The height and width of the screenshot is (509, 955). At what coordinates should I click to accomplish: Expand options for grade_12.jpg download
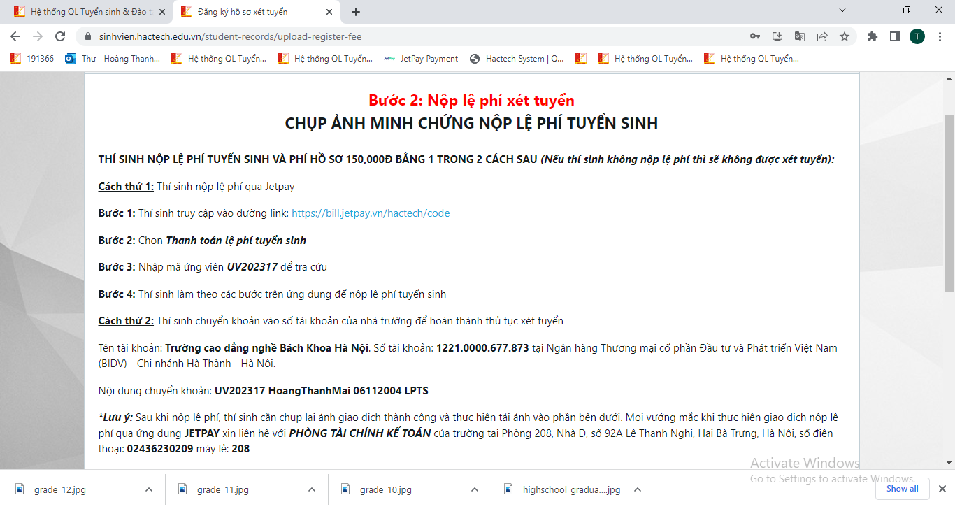148,489
